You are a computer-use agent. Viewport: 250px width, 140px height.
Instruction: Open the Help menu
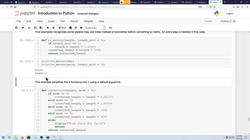tap(102, 21)
